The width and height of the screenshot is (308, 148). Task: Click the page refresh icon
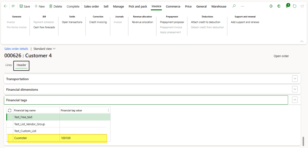294,6
